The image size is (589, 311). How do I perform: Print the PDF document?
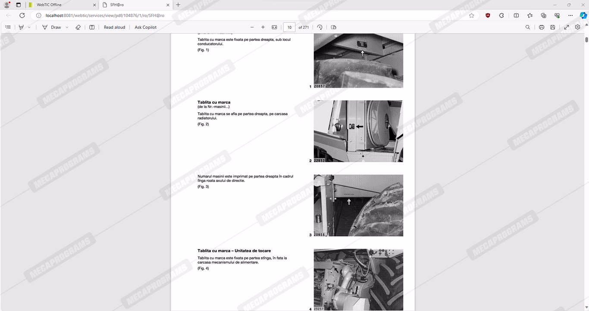(542, 27)
